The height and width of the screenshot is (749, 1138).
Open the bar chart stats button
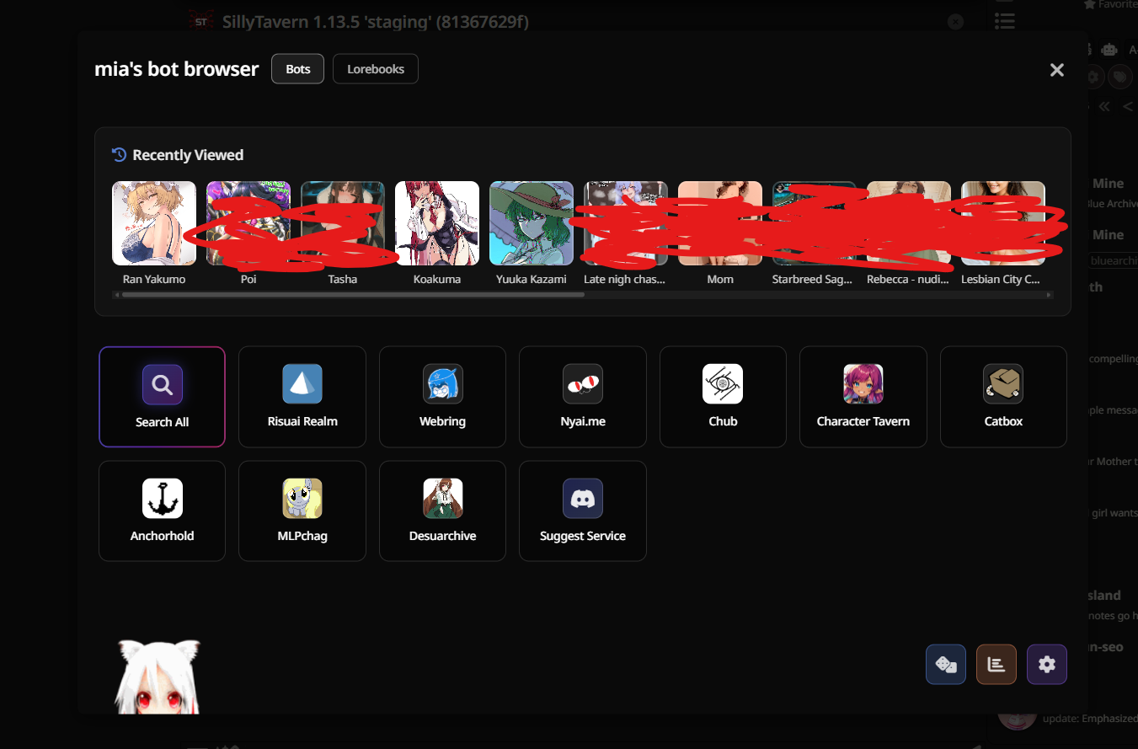tap(996, 665)
